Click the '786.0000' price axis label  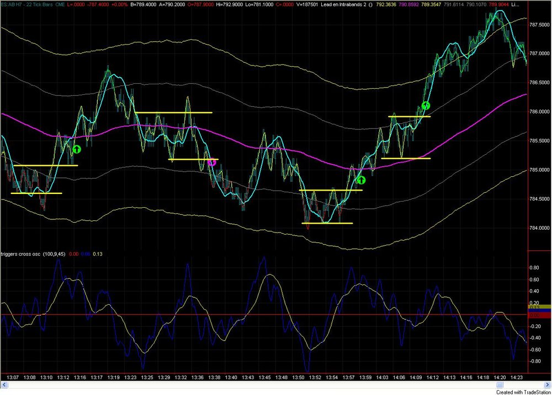pyautogui.click(x=539, y=112)
